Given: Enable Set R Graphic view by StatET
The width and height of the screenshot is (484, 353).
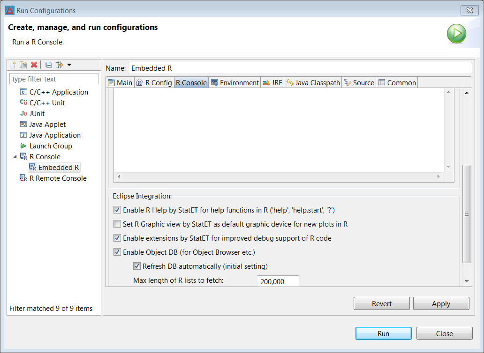Looking at the screenshot, I should pos(117,224).
